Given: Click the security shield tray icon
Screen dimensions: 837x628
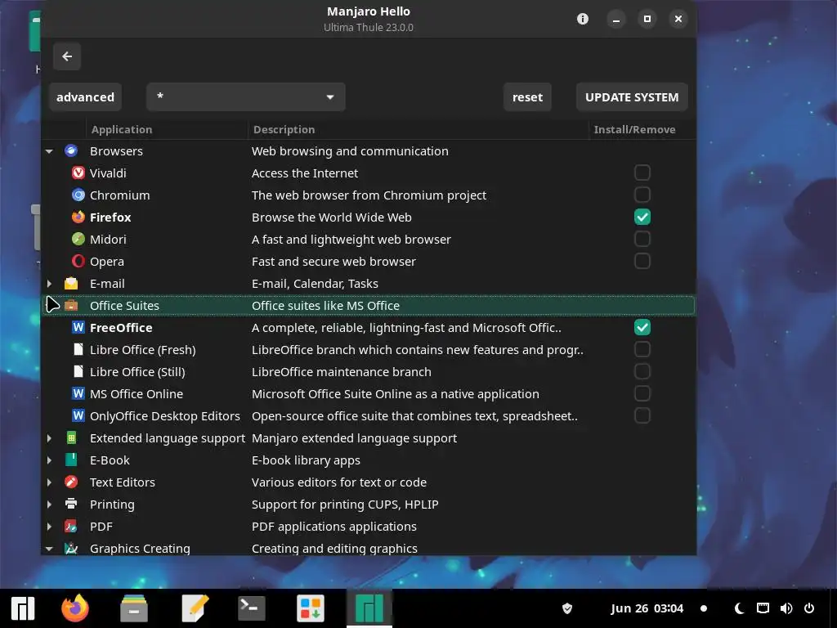Looking at the screenshot, I should coord(567,608).
